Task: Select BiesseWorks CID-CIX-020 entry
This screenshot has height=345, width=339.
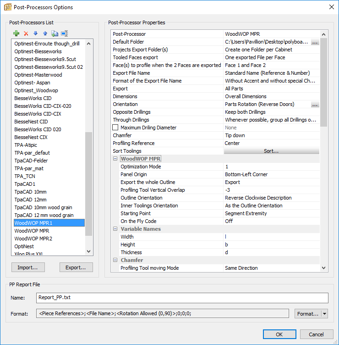Action: pyautogui.click(x=43, y=106)
